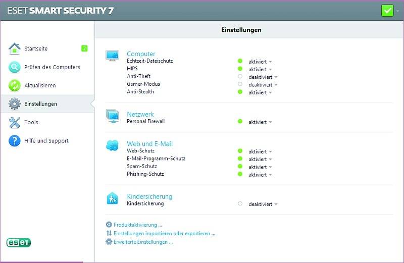Go to Startseite in the sidebar
This screenshot has width=404, height=263.
pyautogui.click(x=47, y=48)
